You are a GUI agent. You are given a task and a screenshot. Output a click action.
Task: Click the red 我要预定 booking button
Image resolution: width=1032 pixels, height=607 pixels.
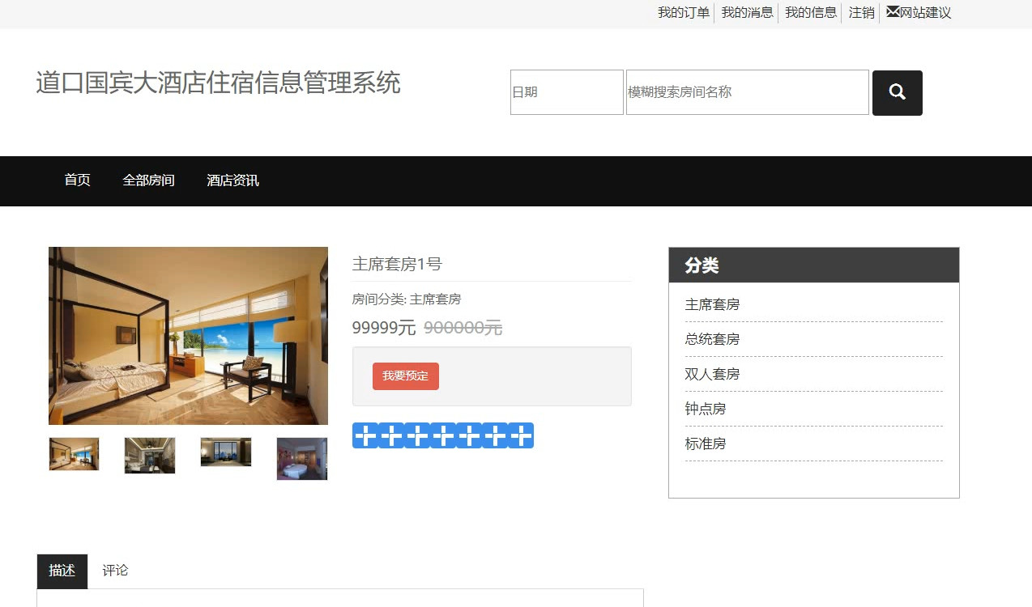coord(406,376)
